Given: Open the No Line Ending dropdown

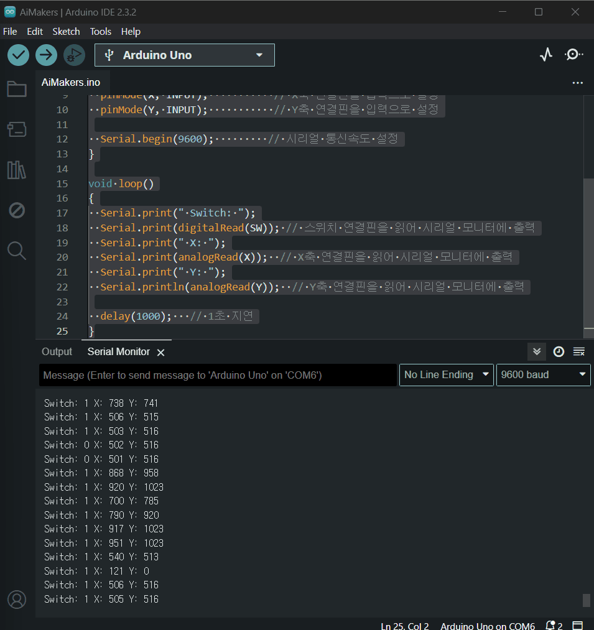Looking at the screenshot, I should (x=446, y=375).
